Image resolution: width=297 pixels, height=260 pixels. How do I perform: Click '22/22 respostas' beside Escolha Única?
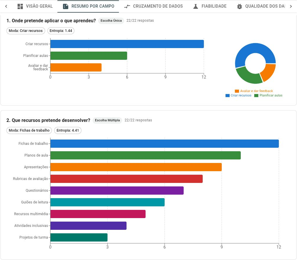(x=140, y=21)
